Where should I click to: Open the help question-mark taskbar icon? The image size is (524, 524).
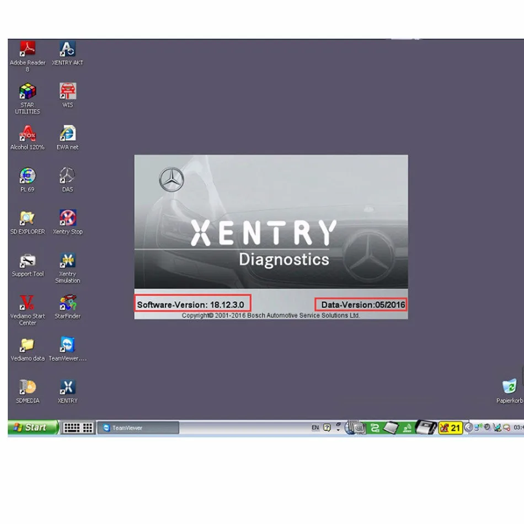[x=327, y=427]
